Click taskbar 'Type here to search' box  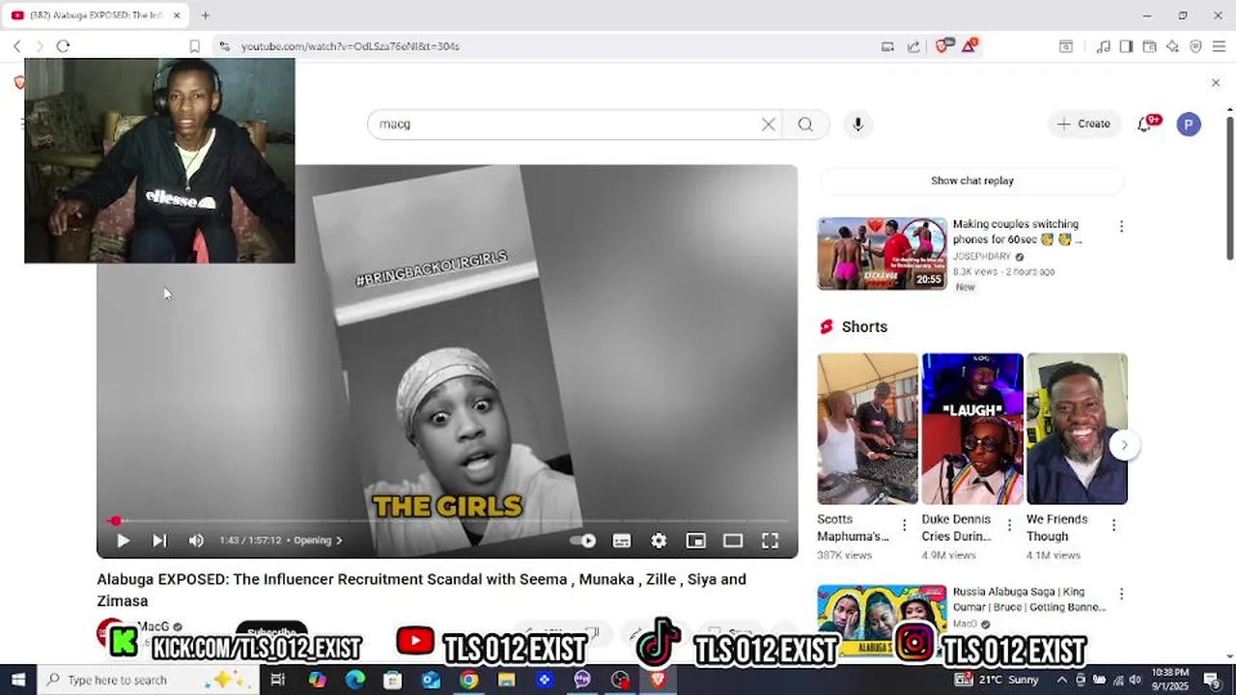pos(148,680)
